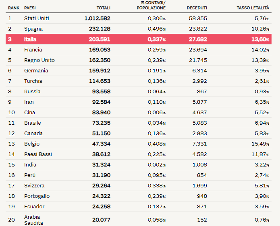This screenshot has height=226, width=280.
Task: Click Regno Unito country name
Action: [39, 60]
